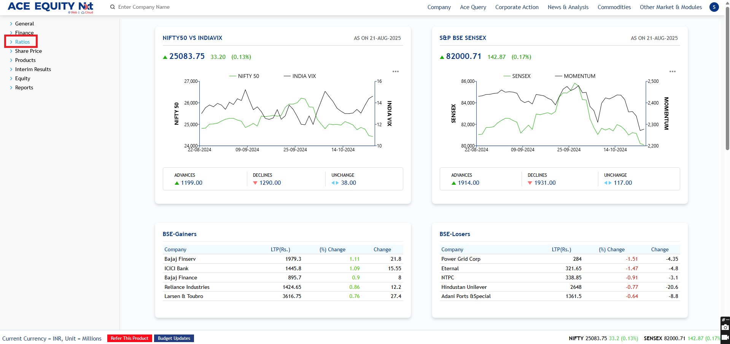The image size is (730, 344).
Task: Click the Refer This Product button
Action: click(x=129, y=338)
